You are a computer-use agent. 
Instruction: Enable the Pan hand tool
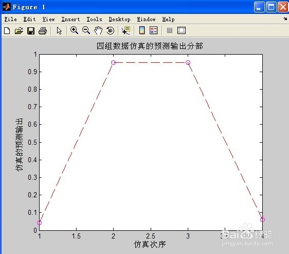98,30
